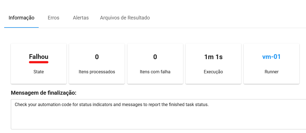
Task: Open the Arquivos de Resultado tab
Action: point(125,18)
